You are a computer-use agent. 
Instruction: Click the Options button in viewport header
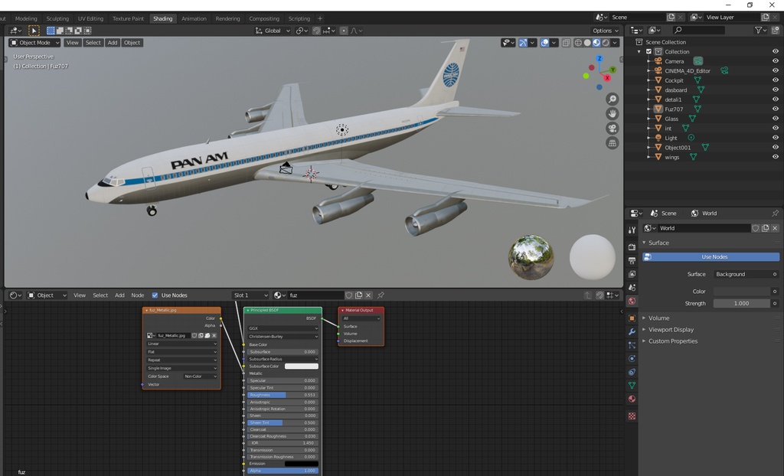pos(605,31)
